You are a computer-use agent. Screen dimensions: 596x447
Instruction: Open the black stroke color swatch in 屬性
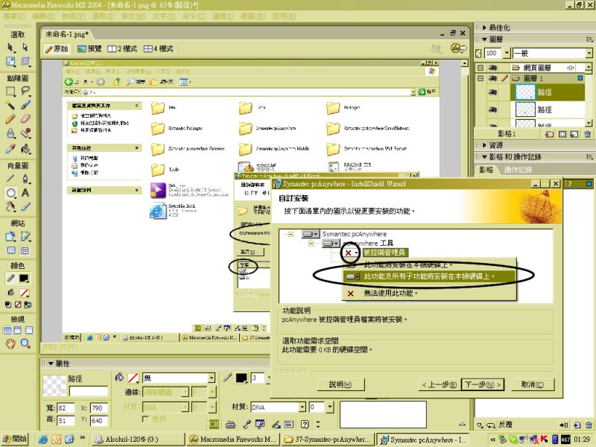(241, 378)
